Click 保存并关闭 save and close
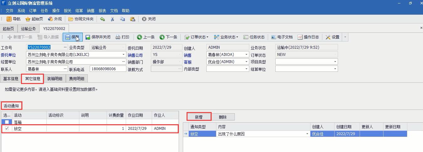 (x=98, y=37)
